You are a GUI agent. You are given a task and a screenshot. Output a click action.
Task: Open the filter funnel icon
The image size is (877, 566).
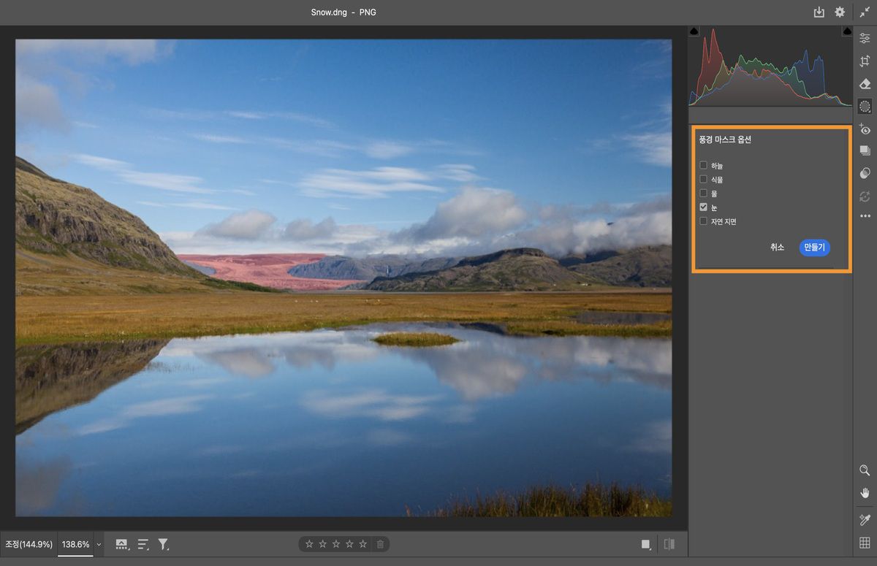[x=164, y=544]
